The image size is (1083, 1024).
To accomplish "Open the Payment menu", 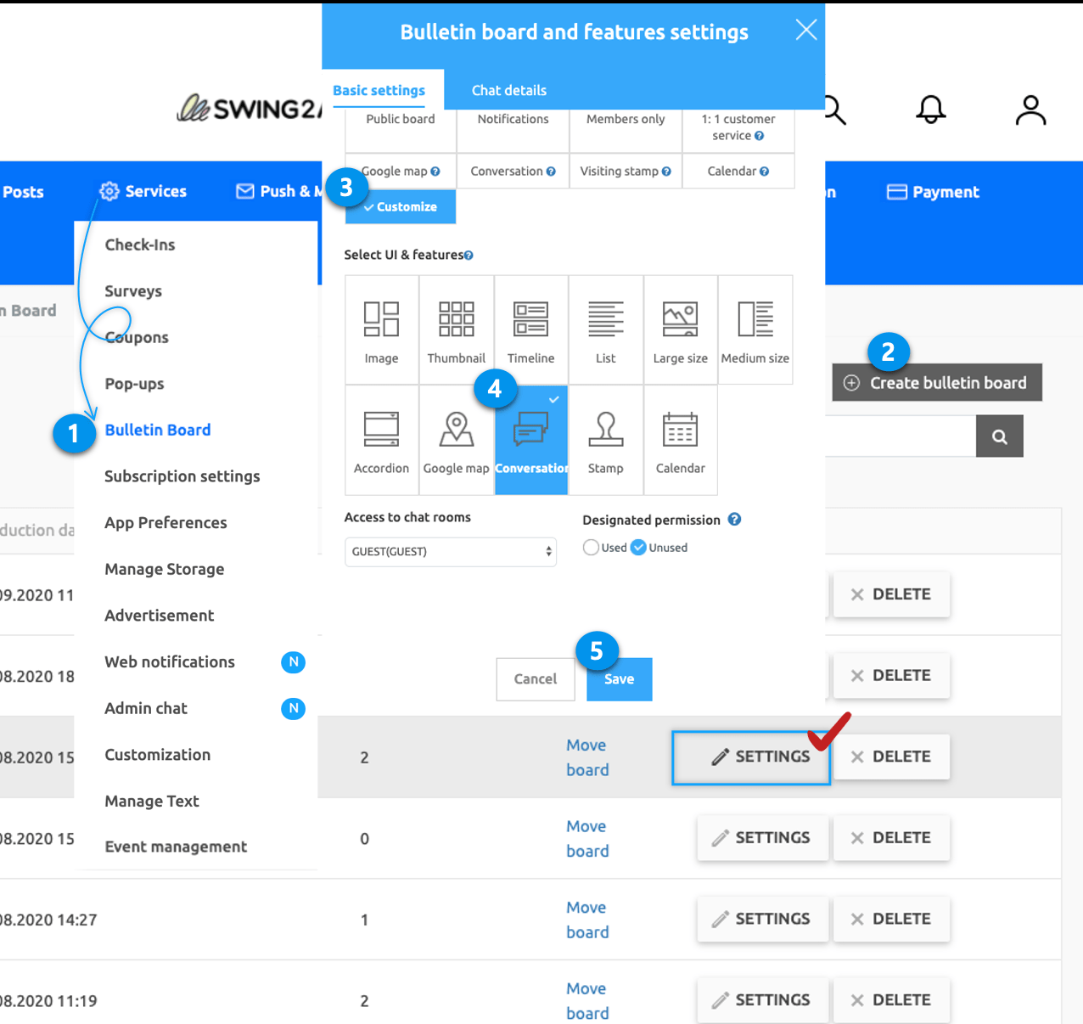I will coord(933,192).
